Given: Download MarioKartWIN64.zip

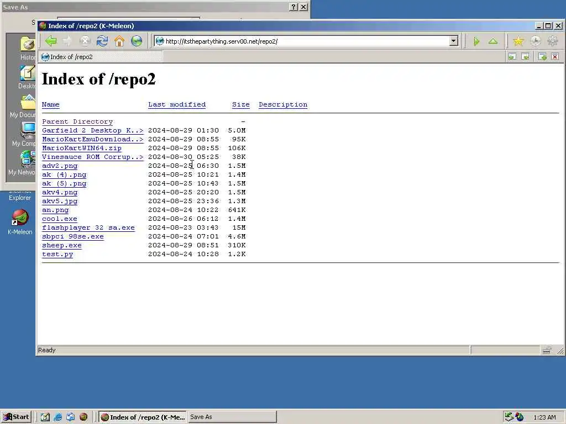Looking at the screenshot, I should point(82,148).
